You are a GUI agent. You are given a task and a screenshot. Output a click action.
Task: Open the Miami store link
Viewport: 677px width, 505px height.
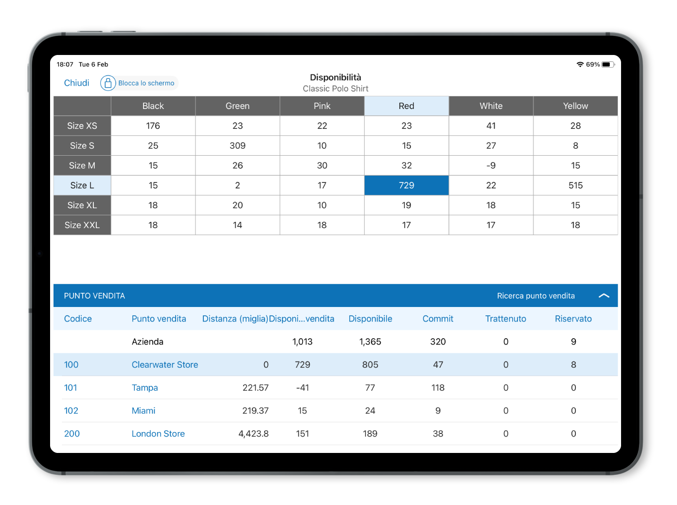[143, 411]
